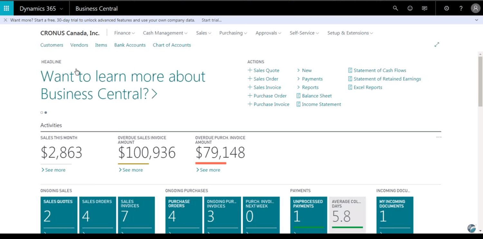Open the Purchasing menu
The width and height of the screenshot is (483, 239).
pos(233,33)
